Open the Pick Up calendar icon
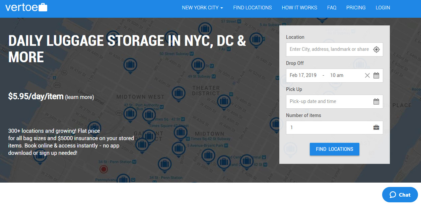The width and height of the screenshot is (421, 204). [x=376, y=101]
